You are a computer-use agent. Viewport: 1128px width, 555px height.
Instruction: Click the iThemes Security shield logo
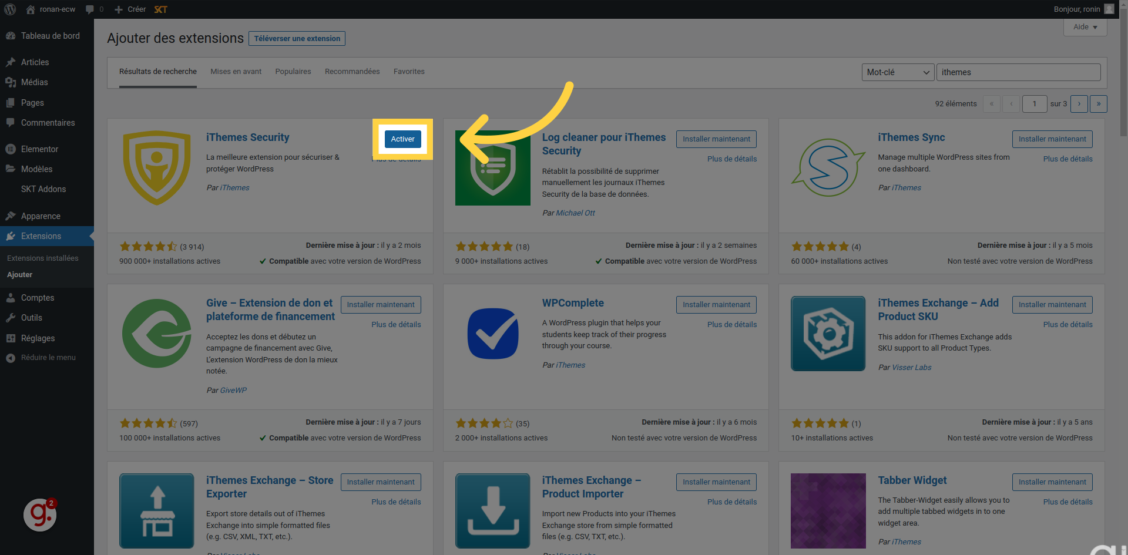click(157, 168)
